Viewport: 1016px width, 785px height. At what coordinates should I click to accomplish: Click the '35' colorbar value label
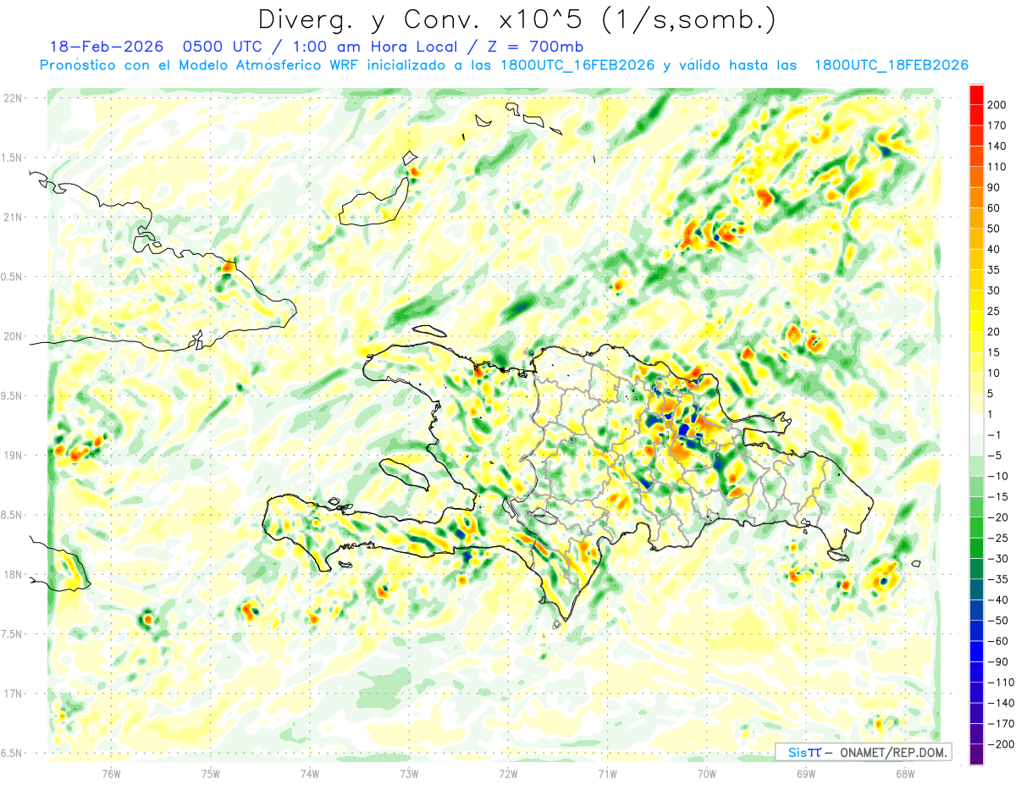(994, 270)
